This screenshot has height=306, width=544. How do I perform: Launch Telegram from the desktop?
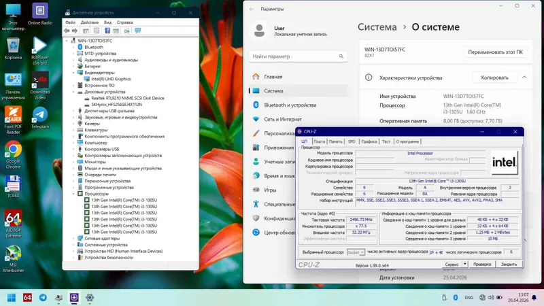40,118
